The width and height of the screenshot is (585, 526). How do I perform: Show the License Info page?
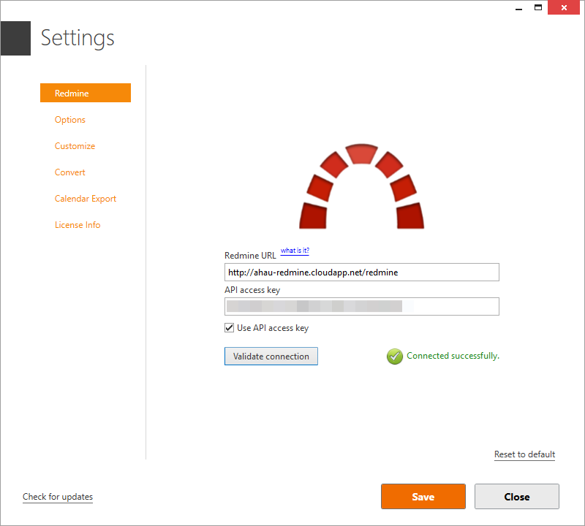click(78, 225)
